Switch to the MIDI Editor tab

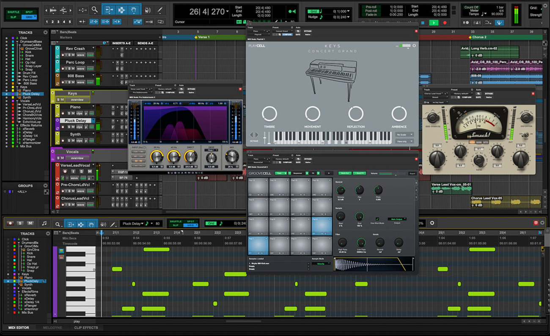click(19, 328)
